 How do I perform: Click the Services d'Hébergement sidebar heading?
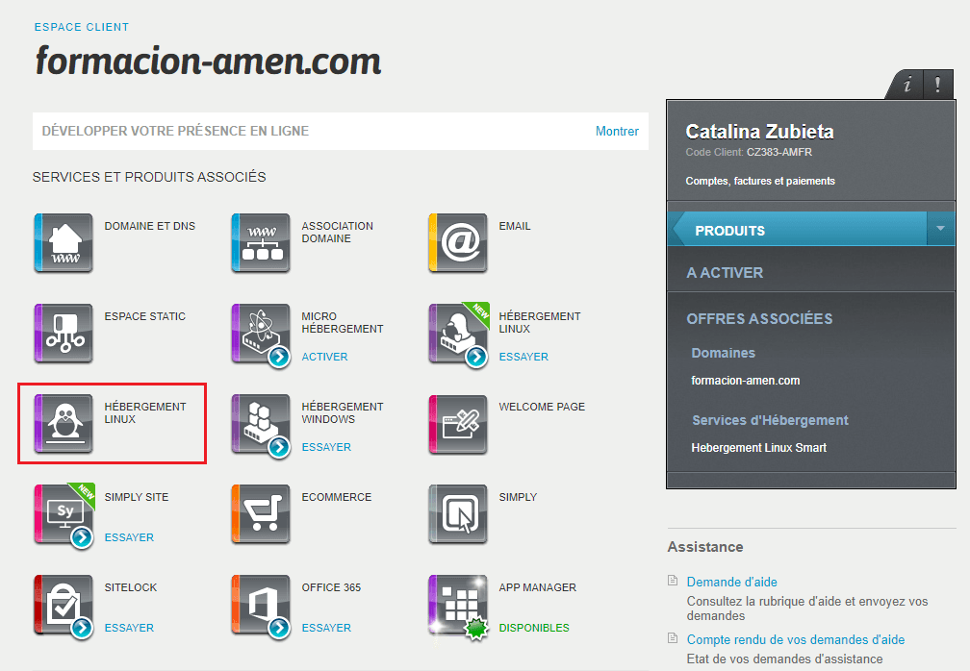click(770, 420)
